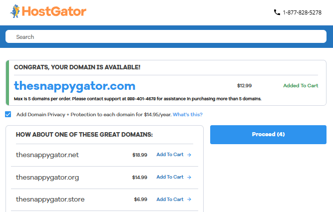Select the thesnappygator.com domain heading
This screenshot has width=333, height=212.
[74, 85]
